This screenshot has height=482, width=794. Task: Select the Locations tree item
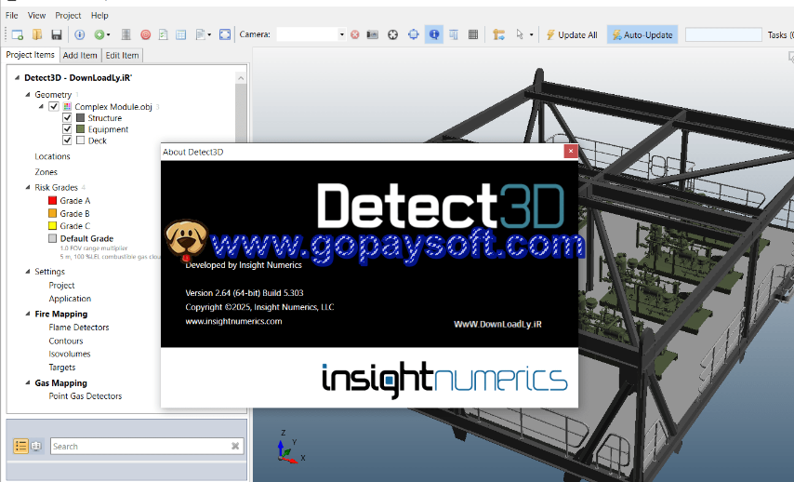click(52, 156)
